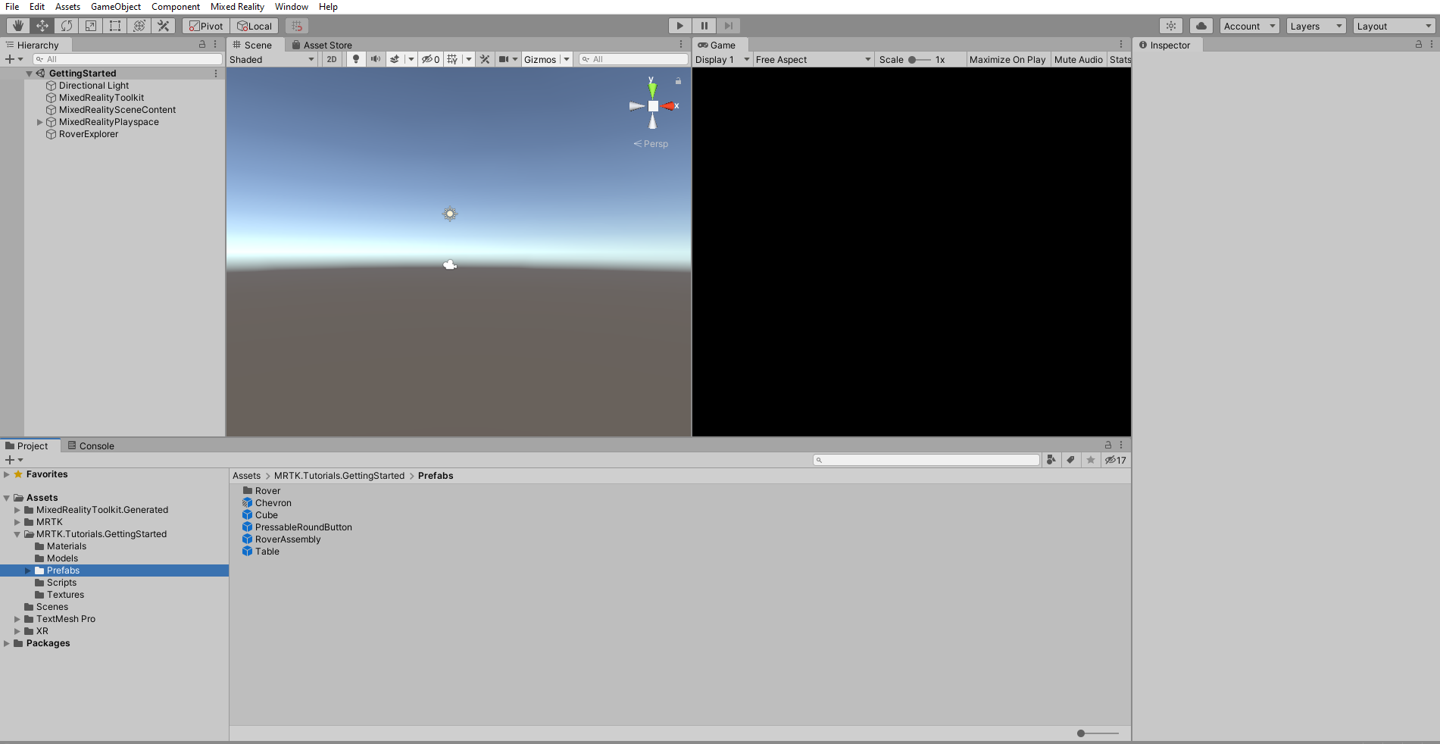
Task: Toggle Scene audio speaker
Action: click(376, 59)
